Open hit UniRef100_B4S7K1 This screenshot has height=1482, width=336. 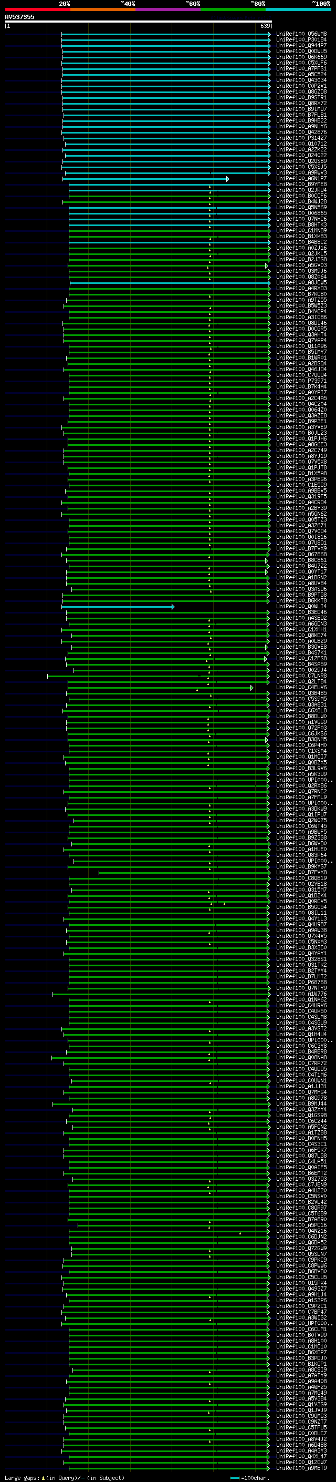301,653
